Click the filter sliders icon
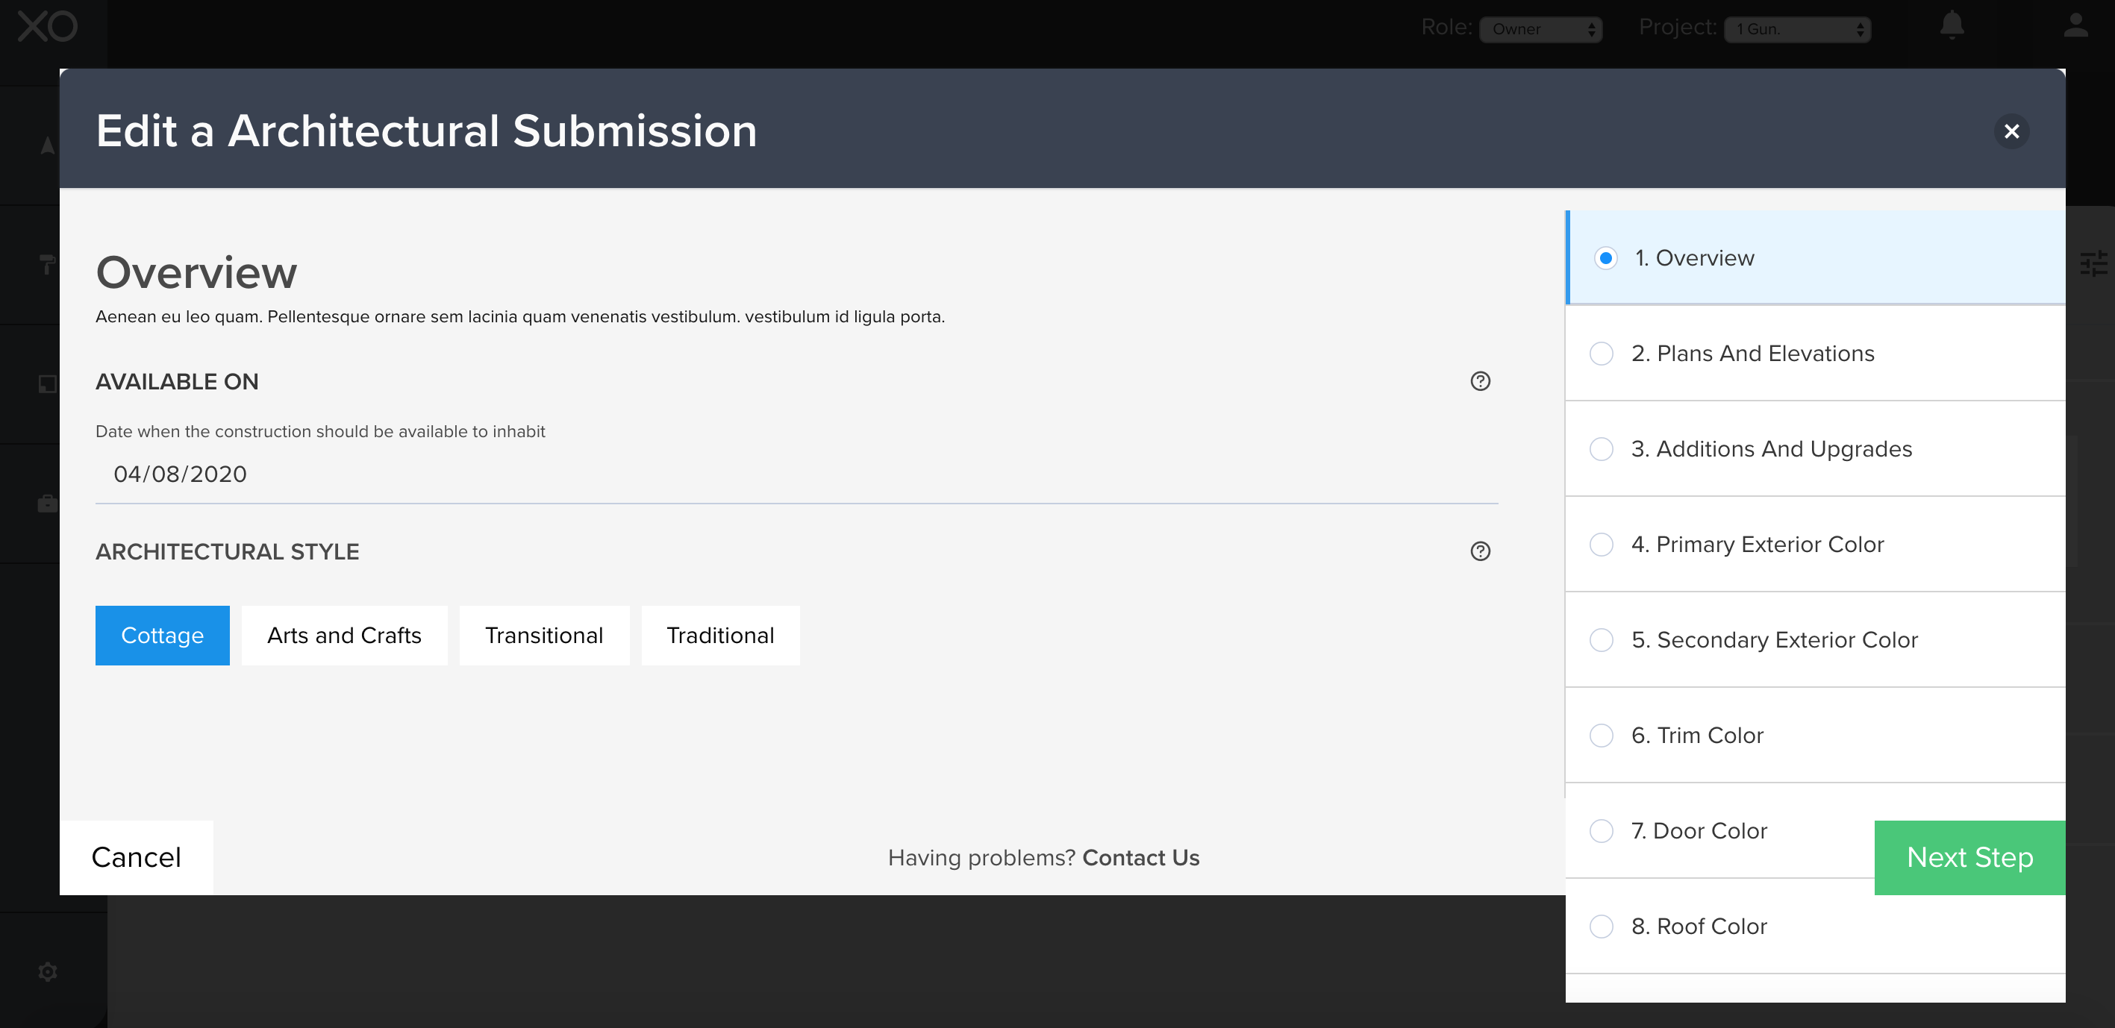The width and height of the screenshot is (2115, 1028). [2093, 263]
